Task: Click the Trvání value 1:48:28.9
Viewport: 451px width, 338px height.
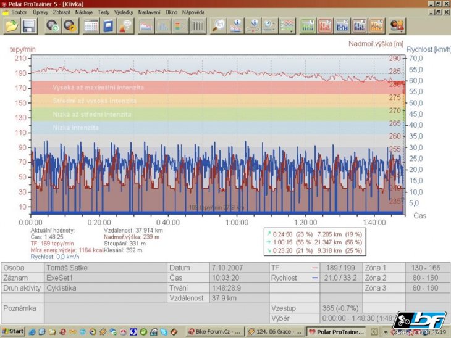Action: coord(239,288)
